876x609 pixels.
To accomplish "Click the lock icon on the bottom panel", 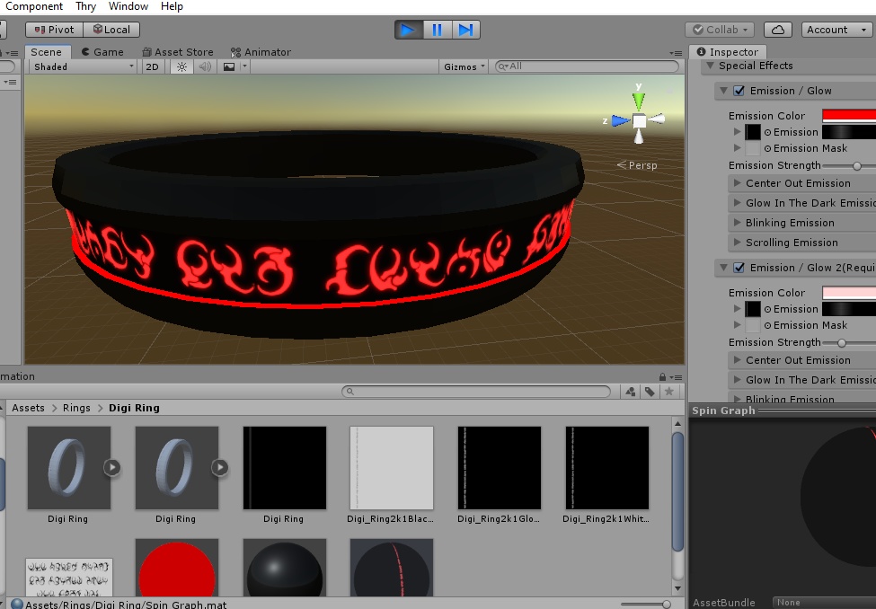I will [661, 375].
